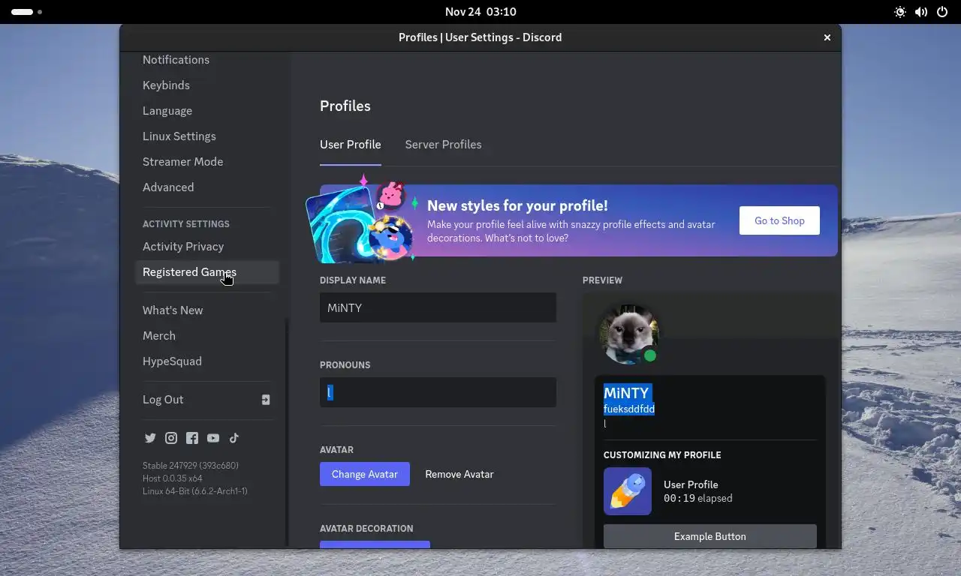Open the What's New entry
The height and width of the screenshot is (576, 961).
tap(207, 310)
